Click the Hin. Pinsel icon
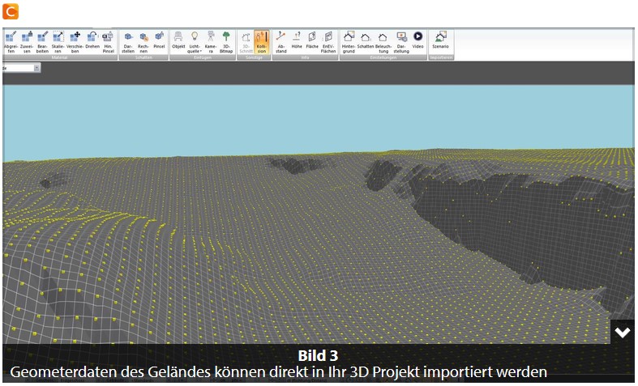Viewport: 638px width, 386px height. coord(109,42)
